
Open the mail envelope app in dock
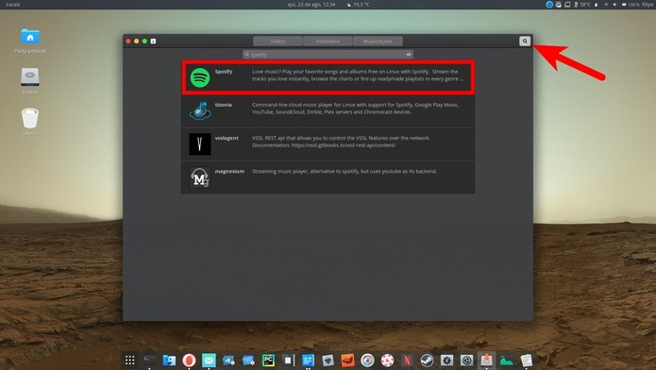[x=209, y=360]
